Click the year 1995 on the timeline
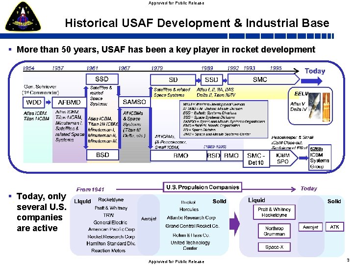353x265 pixels. (x=276, y=68)
